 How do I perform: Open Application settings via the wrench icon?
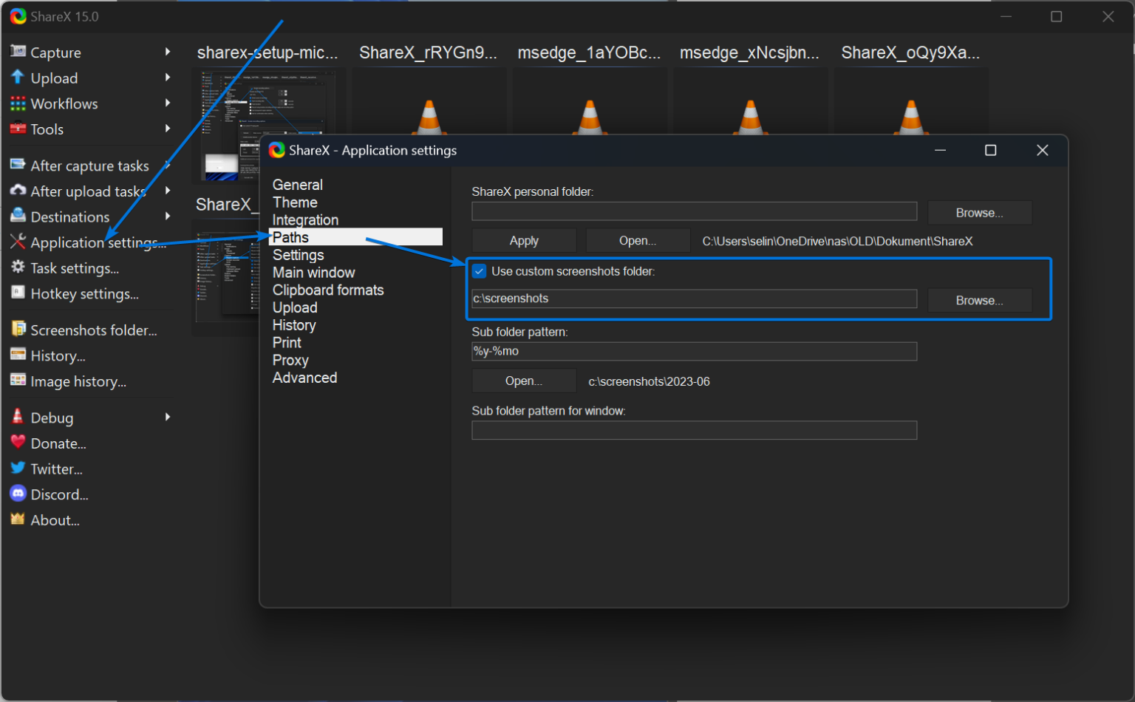point(17,242)
